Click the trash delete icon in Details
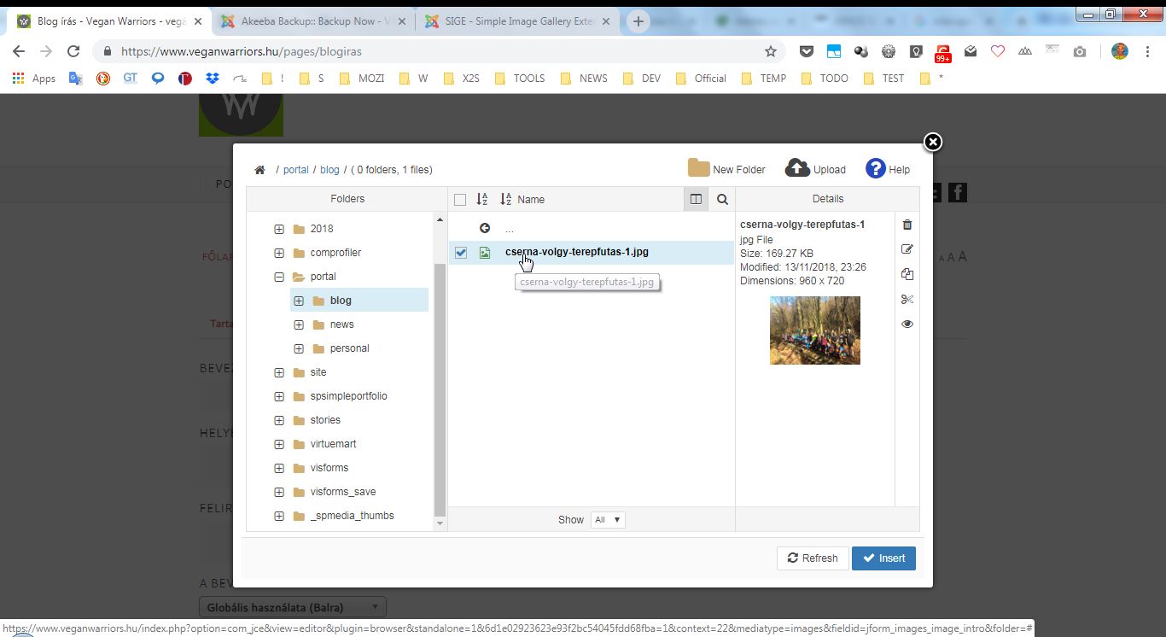This screenshot has height=637, width=1166. click(907, 225)
